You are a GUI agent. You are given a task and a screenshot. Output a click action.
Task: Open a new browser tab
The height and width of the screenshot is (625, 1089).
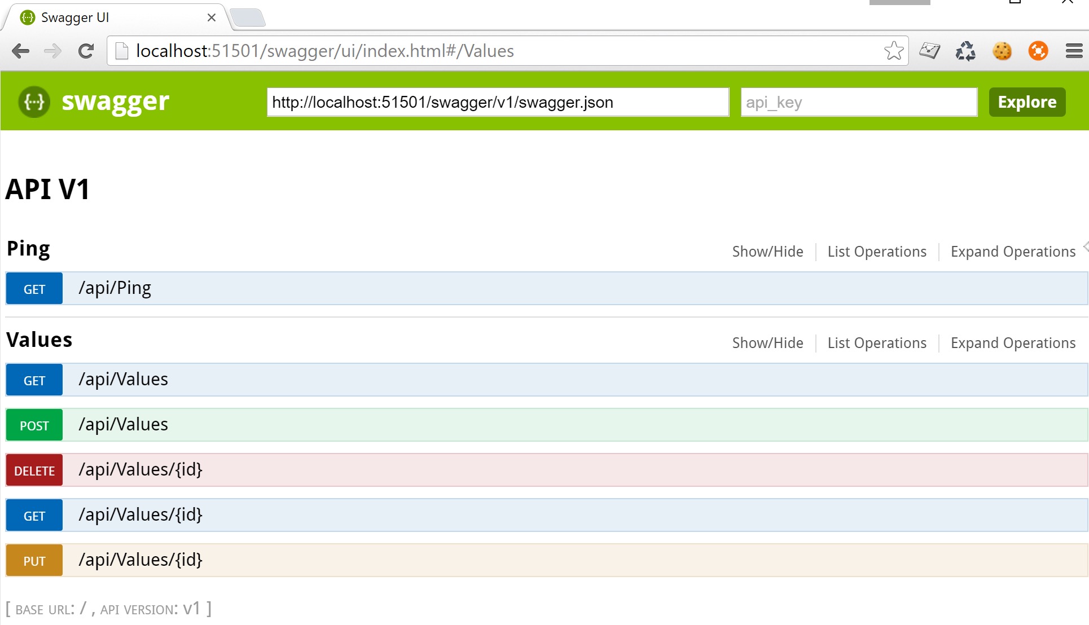coord(248,18)
